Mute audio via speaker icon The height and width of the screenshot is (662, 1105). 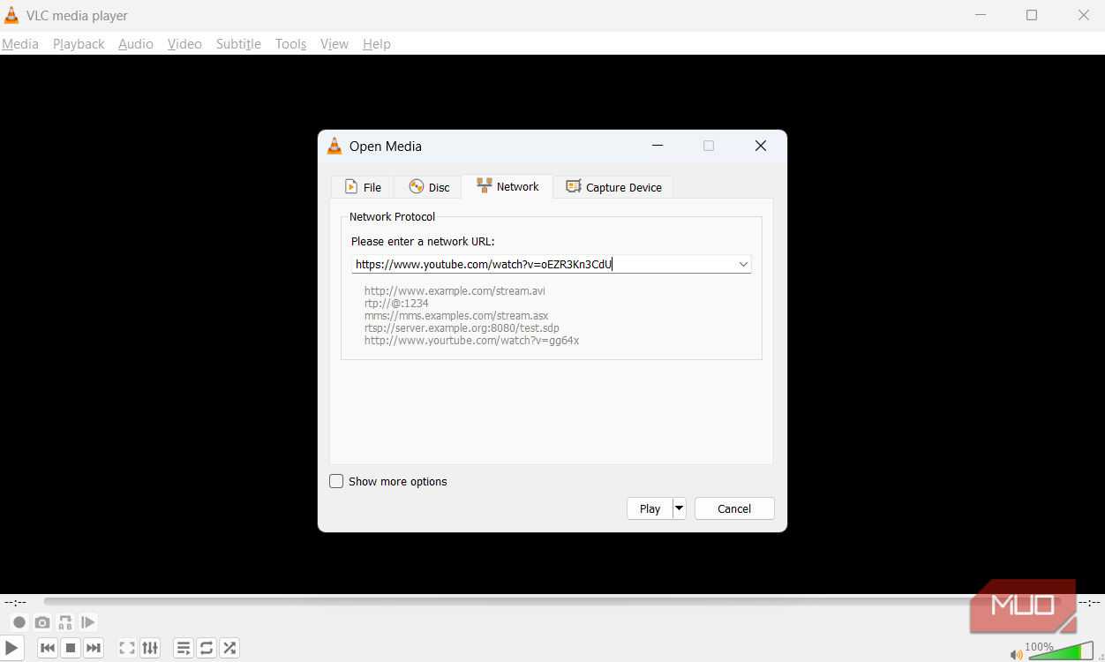point(1017,654)
